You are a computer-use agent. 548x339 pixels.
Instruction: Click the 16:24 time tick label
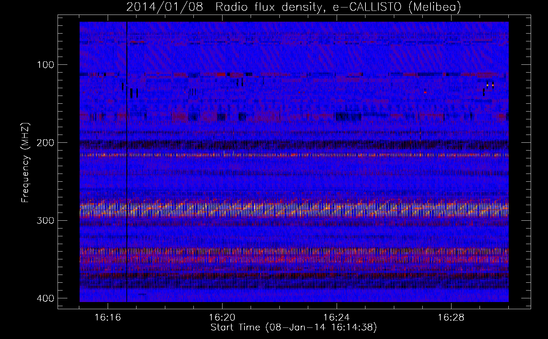pyautogui.click(x=337, y=318)
